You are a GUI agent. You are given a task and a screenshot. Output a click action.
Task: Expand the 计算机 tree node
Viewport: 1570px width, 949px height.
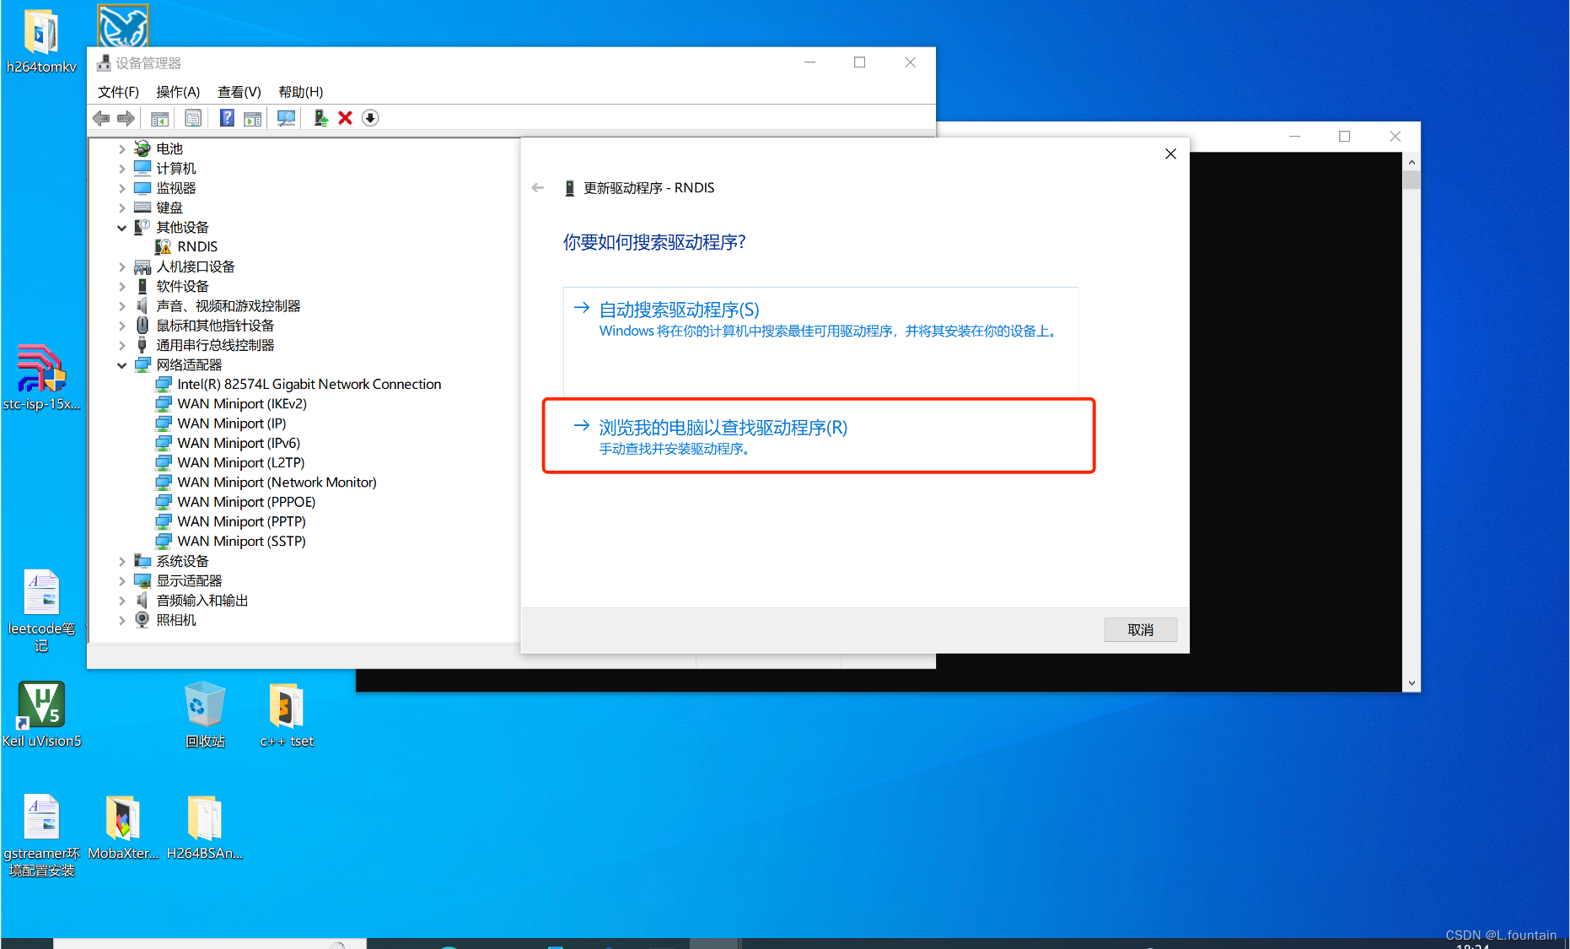tap(122, 169)
